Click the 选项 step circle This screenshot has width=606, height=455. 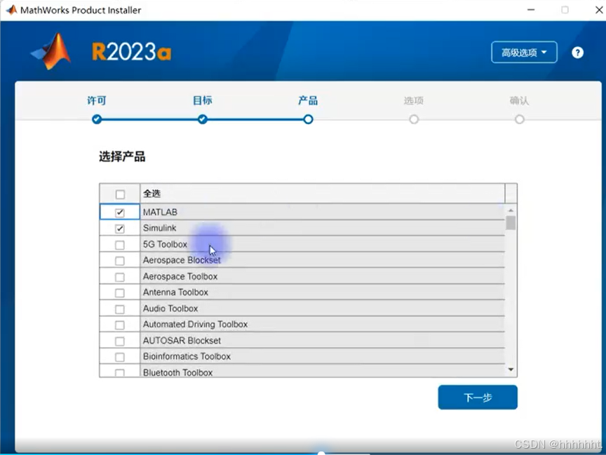tap(414, 119)
